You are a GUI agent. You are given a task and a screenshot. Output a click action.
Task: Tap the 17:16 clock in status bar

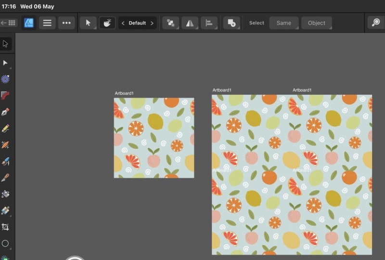coord(9,6)
